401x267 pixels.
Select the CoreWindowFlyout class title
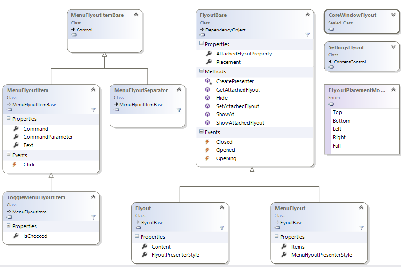tap(352, 15)
